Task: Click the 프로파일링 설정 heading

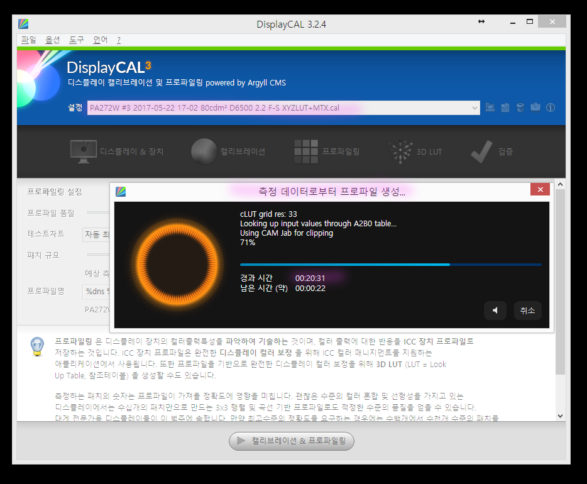Action: pyautogui.click(x=55, y=192)
